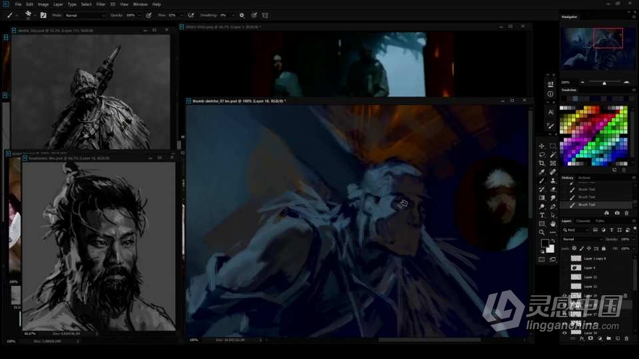Delete layer with trash icon
The image size is (639, 359).
[626, 338]
